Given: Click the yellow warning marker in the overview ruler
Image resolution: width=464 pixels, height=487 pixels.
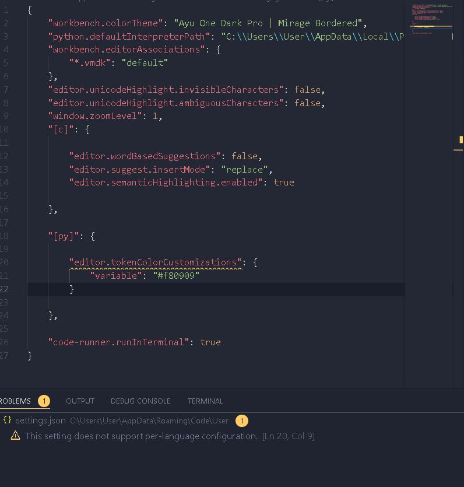Looking at the screenshot, I should coord(461,139).
